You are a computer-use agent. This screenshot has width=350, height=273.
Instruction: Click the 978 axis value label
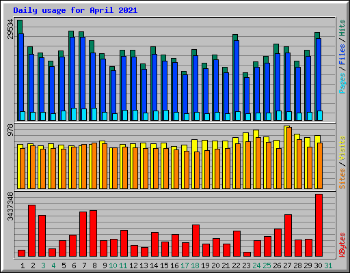[x=10, y=130]
